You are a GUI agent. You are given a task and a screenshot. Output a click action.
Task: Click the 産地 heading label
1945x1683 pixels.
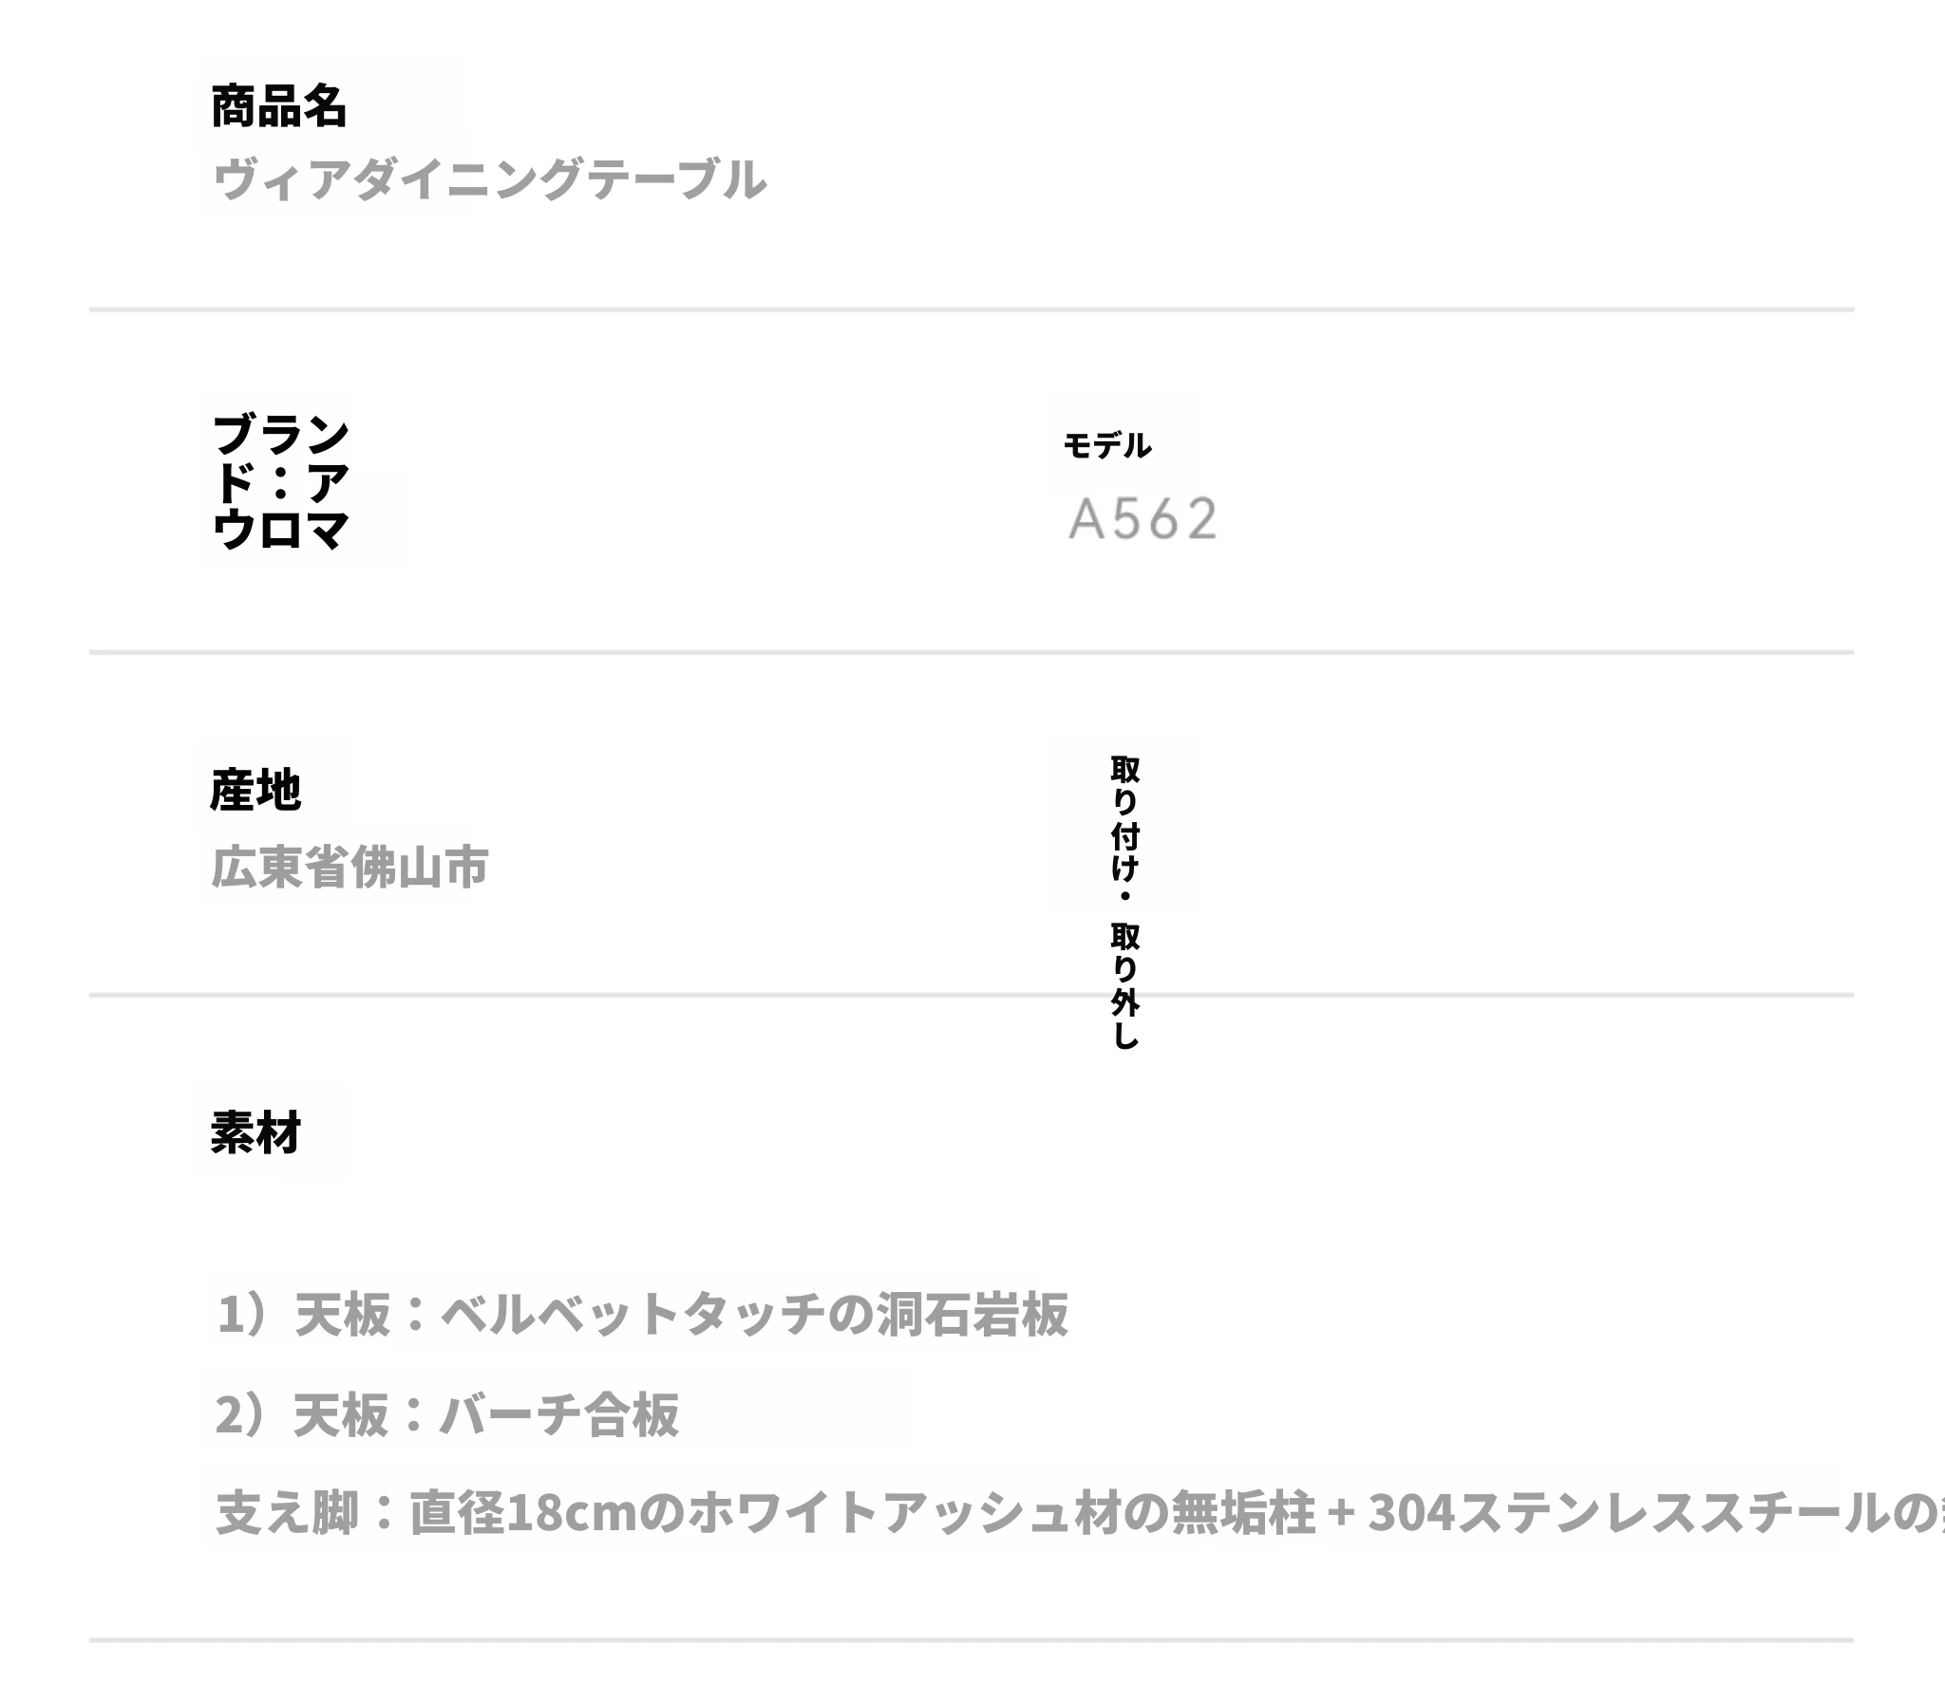(255, 790)
